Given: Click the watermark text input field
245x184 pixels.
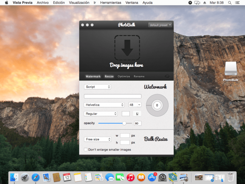Looking at the screenshot, I should (x=113, y=96).
